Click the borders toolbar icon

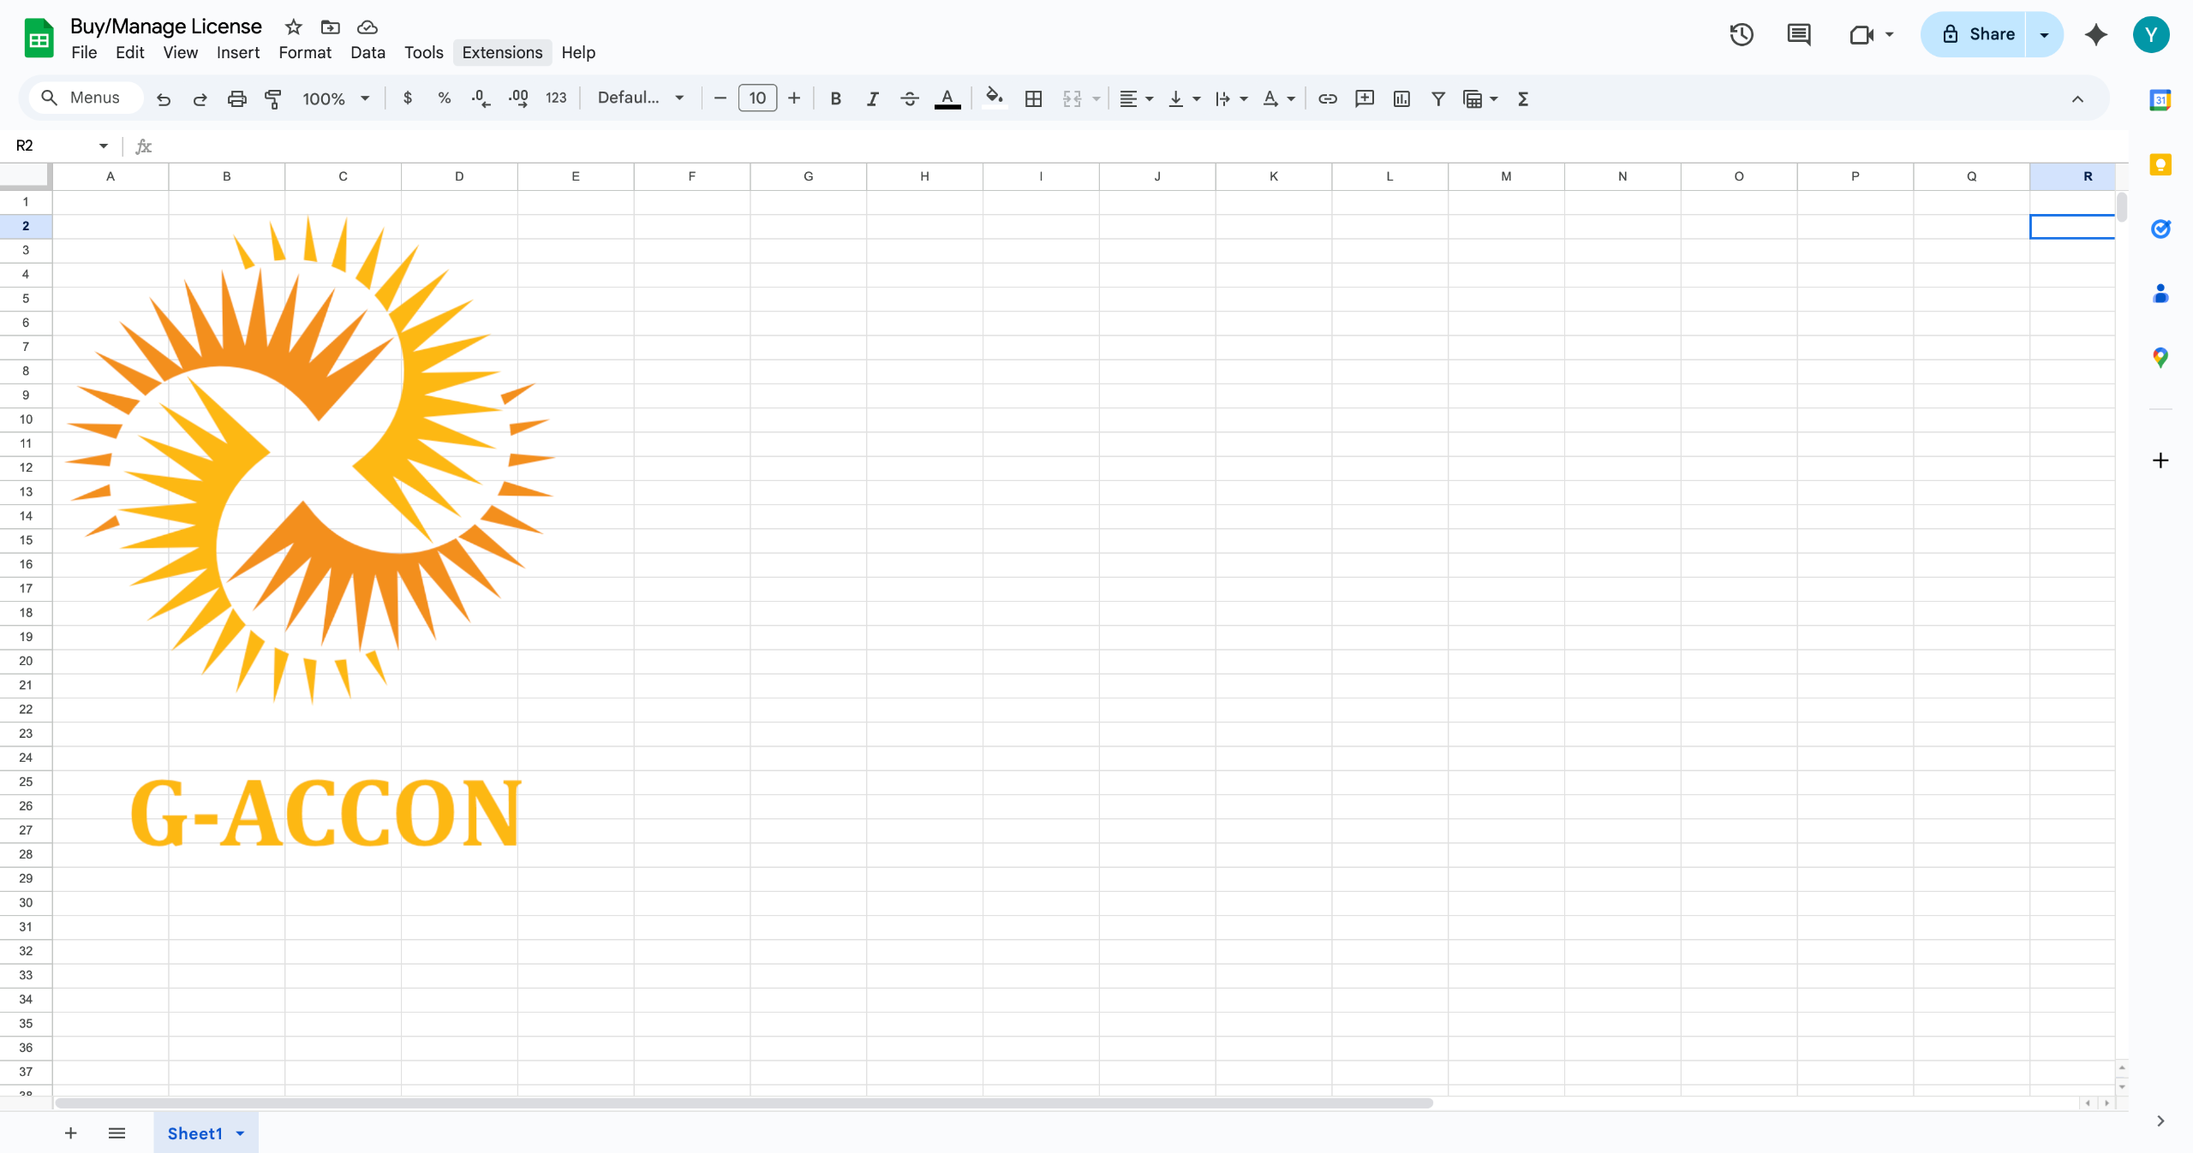coord(1033,98)
